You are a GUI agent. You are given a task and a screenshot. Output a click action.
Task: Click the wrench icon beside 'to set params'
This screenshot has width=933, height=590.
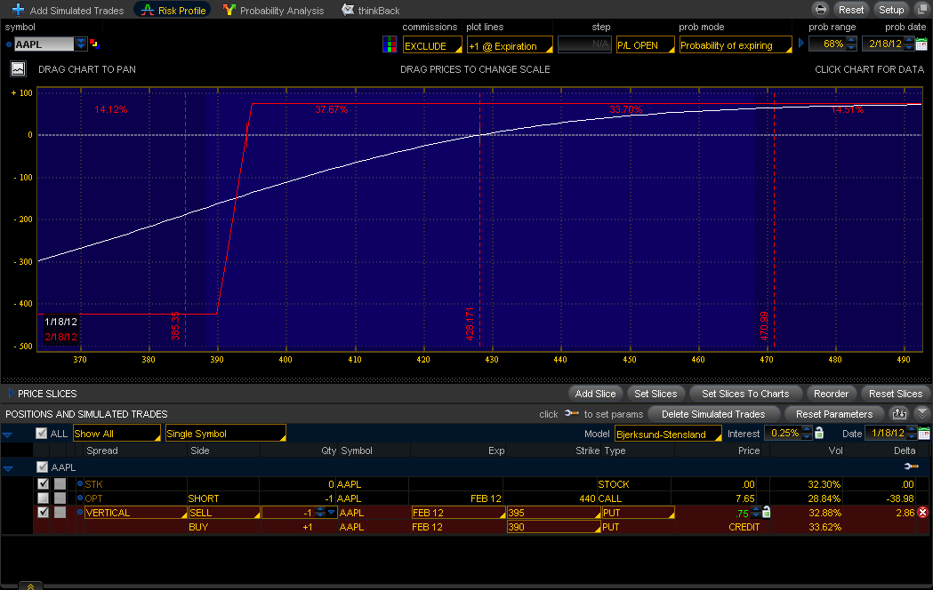pos(571,413)
